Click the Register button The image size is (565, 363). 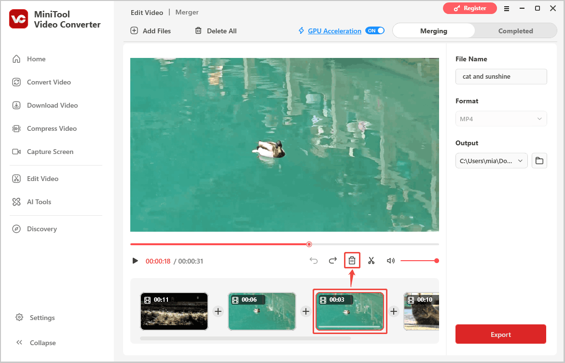pyautogui.click(x=469, y=8)
